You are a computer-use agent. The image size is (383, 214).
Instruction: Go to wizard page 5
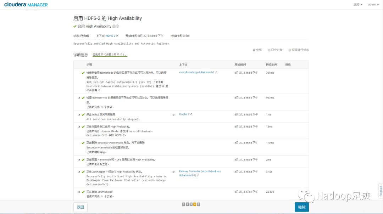(x=199, y=204)
